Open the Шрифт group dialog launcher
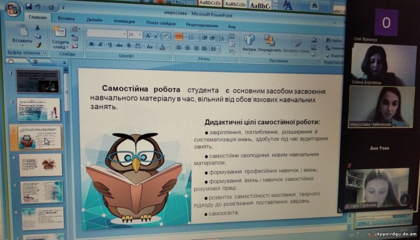Image resolution: width=420 pixels, height=240 pixels. (169, 57)
